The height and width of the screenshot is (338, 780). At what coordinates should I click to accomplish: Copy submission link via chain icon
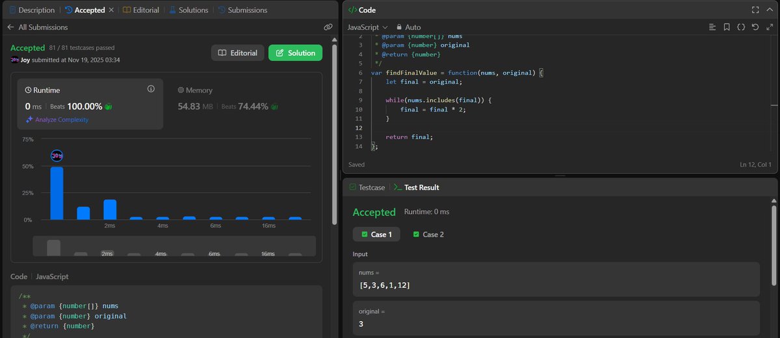coord(328,27)
